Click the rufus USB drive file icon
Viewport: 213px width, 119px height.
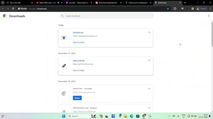click(64, 66)
